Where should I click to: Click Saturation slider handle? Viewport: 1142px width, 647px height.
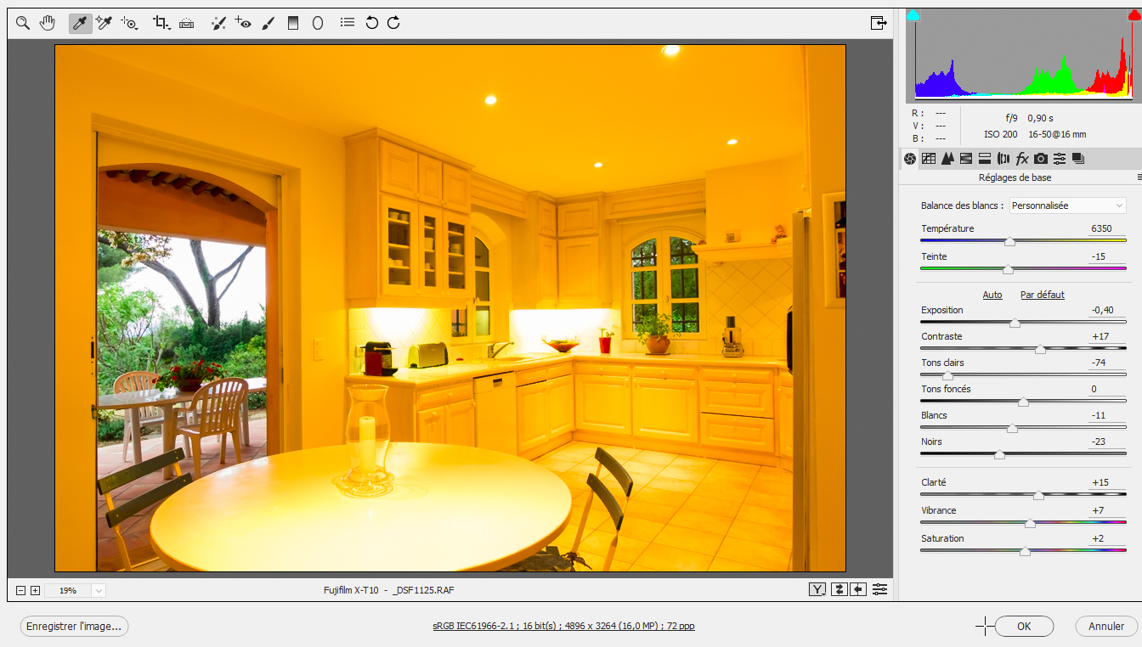coord(1025,552)
